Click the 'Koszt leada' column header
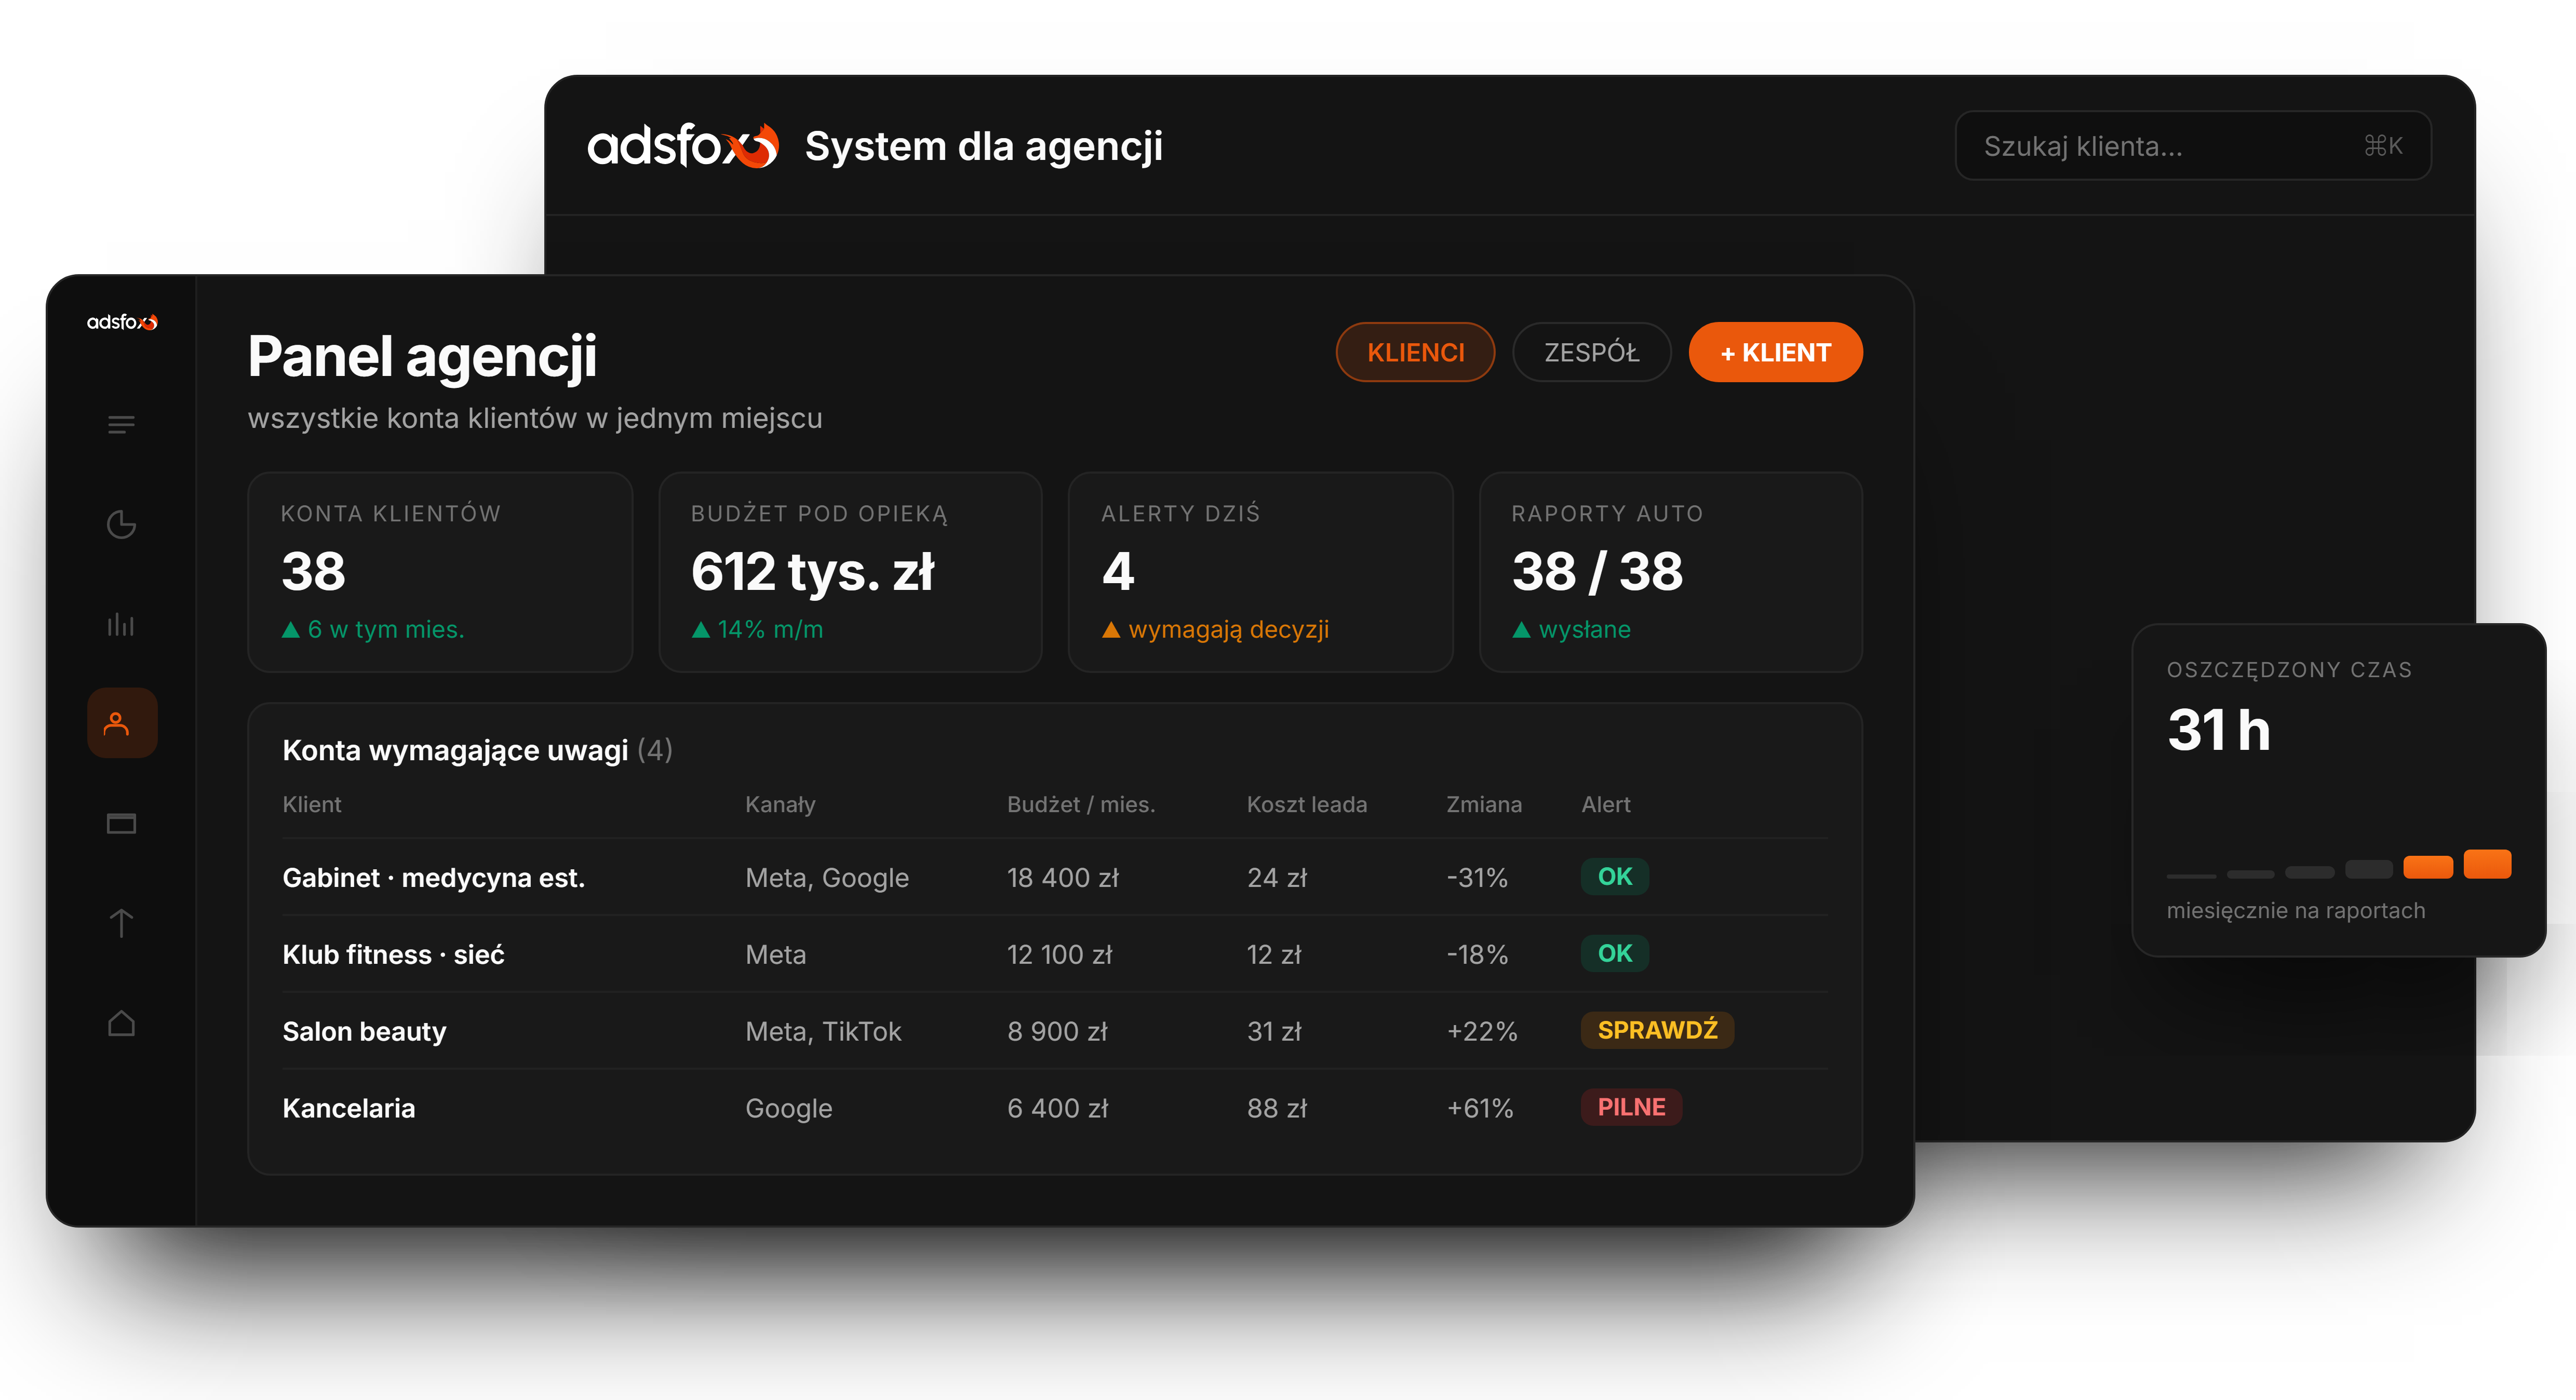Viewport: 2576px width, 1400px height. pyautogui.click(x=1306, y=804)
